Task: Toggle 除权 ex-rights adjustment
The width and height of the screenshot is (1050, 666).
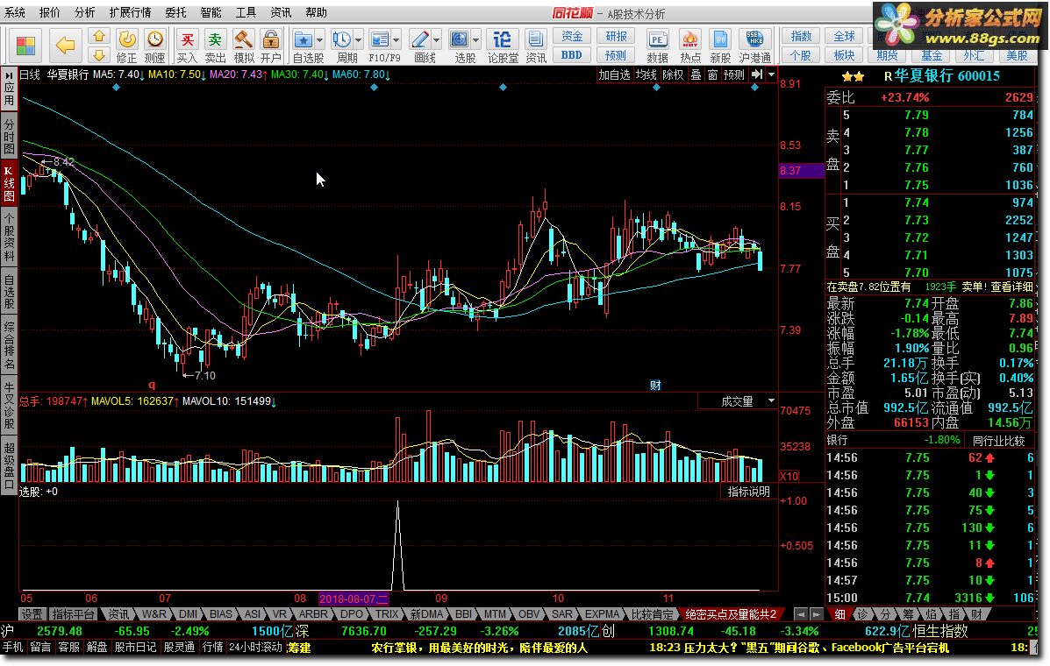Action: click(x=673, y=74)
